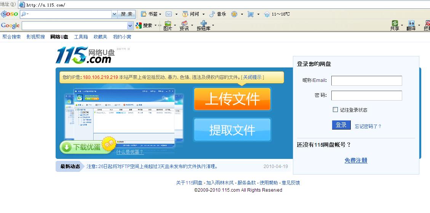Open the 什么是优蛋？ link
430x213 pixels.
coord(130,152)
